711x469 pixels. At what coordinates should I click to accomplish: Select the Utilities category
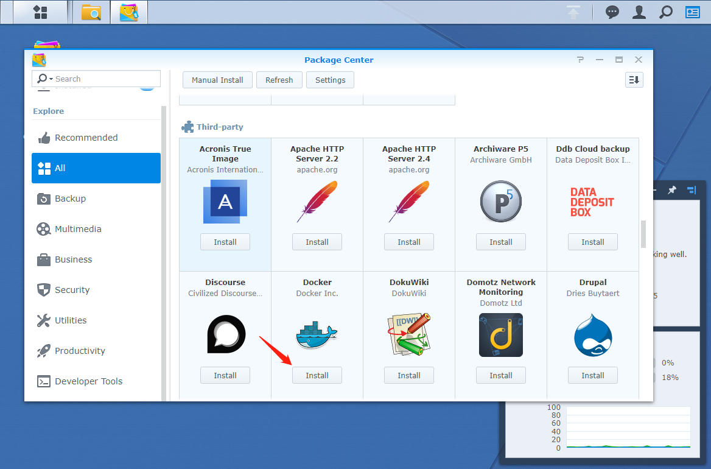[96, 320]
